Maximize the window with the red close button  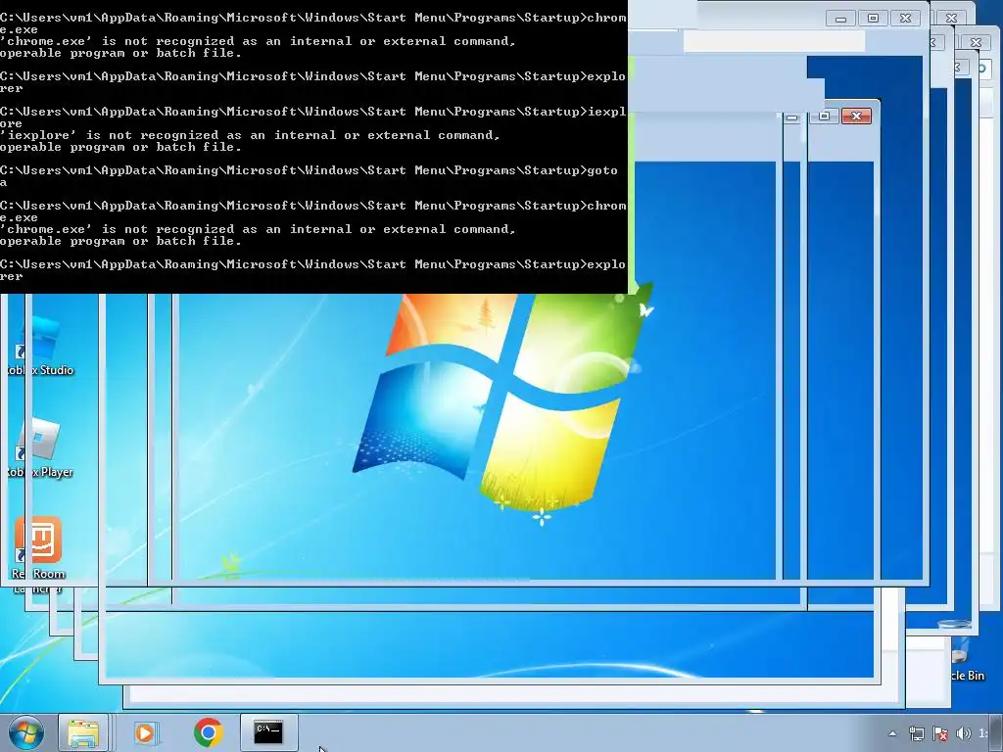[825, 116]
